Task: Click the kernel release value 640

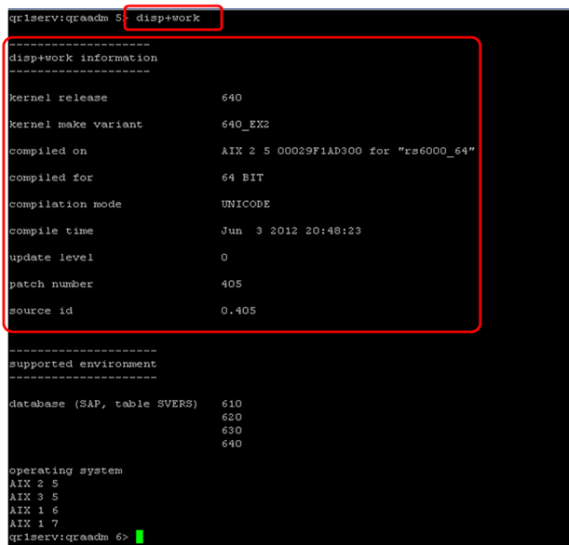Action: (x=232, y=98)
